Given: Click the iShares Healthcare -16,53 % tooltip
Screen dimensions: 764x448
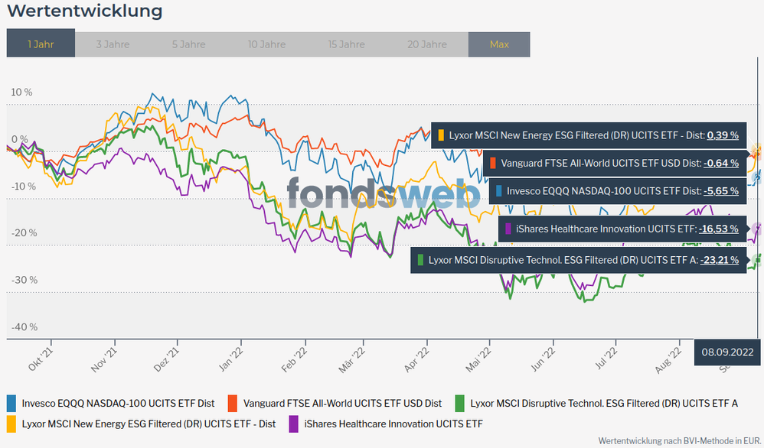Looking at the screenshot, I should tap(622, 229).
